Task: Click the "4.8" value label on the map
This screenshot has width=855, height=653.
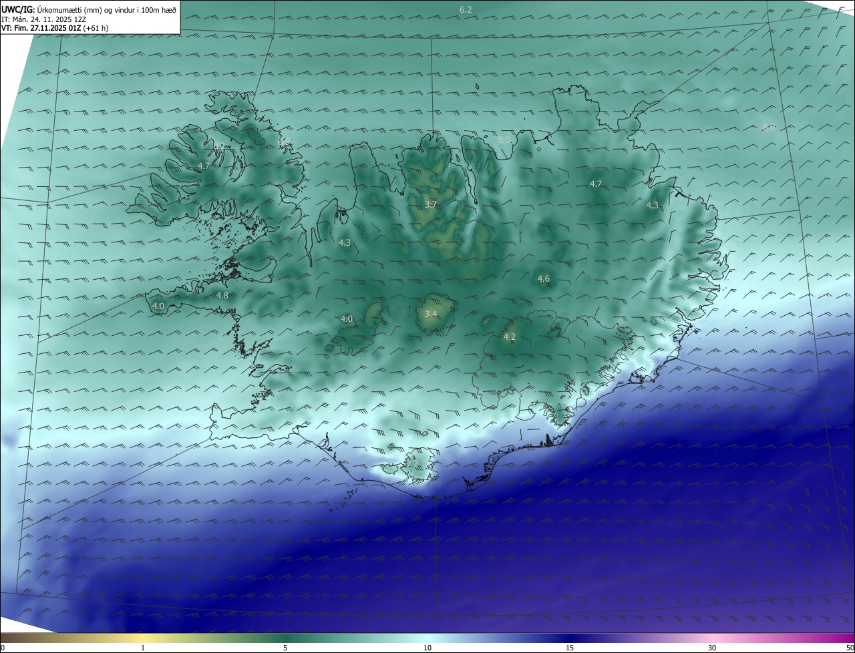Action: [222, 295]
